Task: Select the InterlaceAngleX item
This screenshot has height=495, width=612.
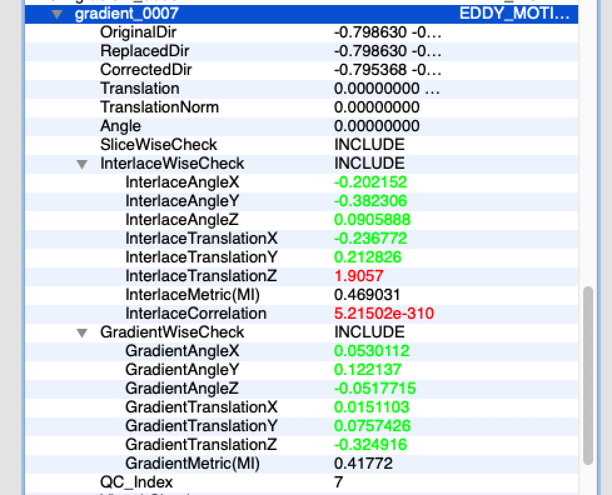Action: 182,182
